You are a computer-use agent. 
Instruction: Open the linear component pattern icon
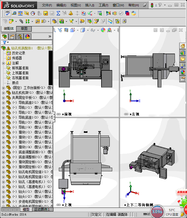click(x=28, y=21)
